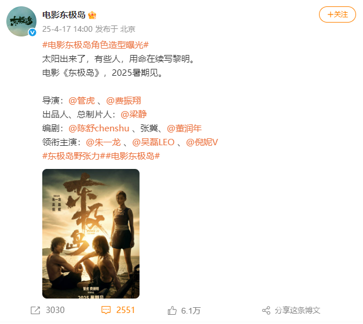The image size is (363, 324).
Task: Visit director @管虎 profile link
Action: (82, 101)
